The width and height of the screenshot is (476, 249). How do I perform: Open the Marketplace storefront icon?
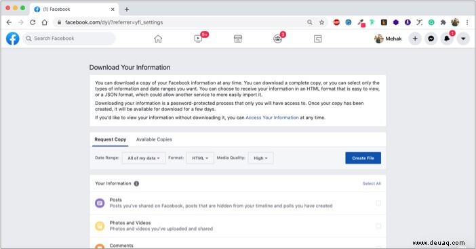[238, 39]
